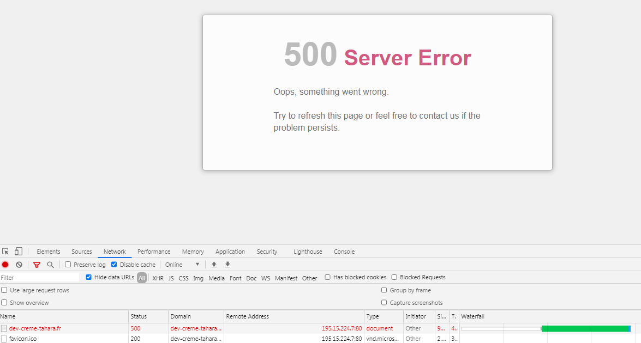The image size is (641, 343).
Task: Filter requests by Media
Action: point(217,278)
